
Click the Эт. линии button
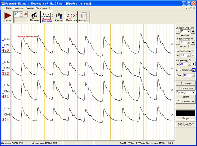(x=185, y=84)
